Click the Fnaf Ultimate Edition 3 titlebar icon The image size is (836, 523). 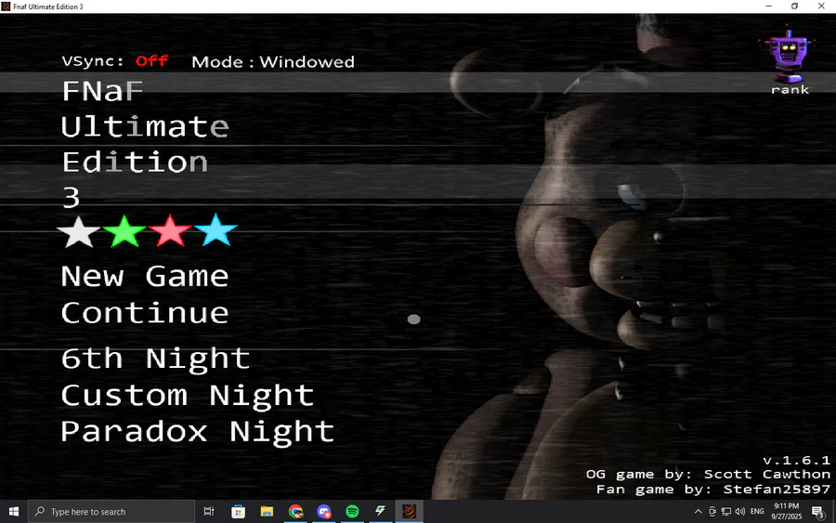(x=6, y=7)
